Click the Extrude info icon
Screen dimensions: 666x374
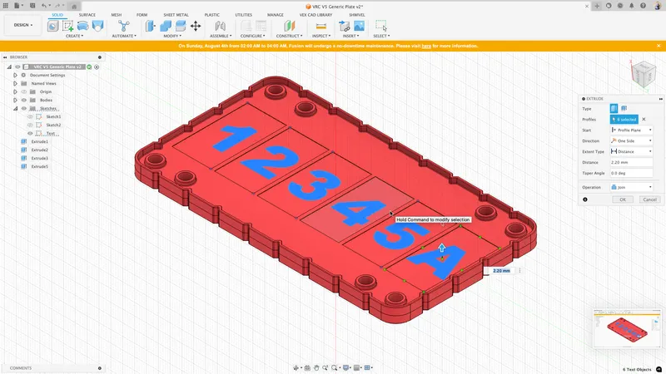[585, 199]
